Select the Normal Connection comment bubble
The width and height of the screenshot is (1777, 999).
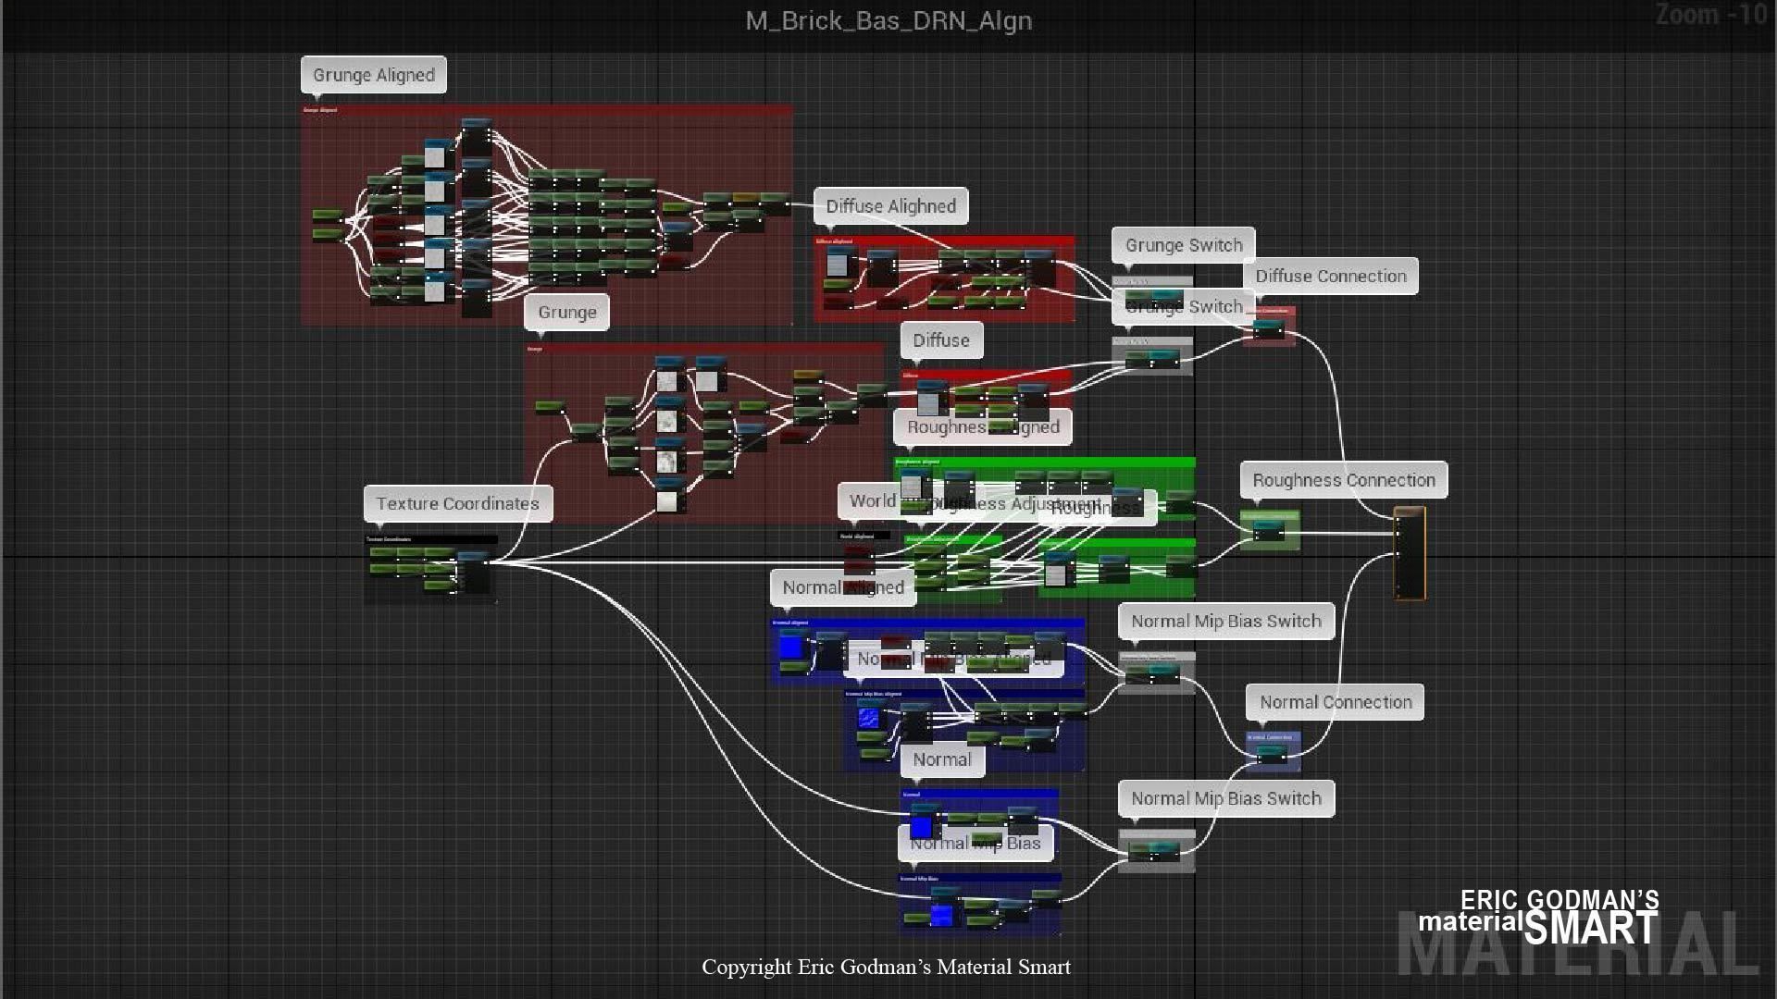click(x=1335, y=702)
